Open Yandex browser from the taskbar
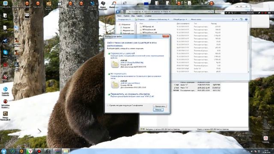The width and height of the screenshot is (274, 154). click(x=30, y=151)
